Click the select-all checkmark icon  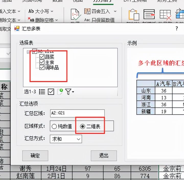click(x=51, y=92)
